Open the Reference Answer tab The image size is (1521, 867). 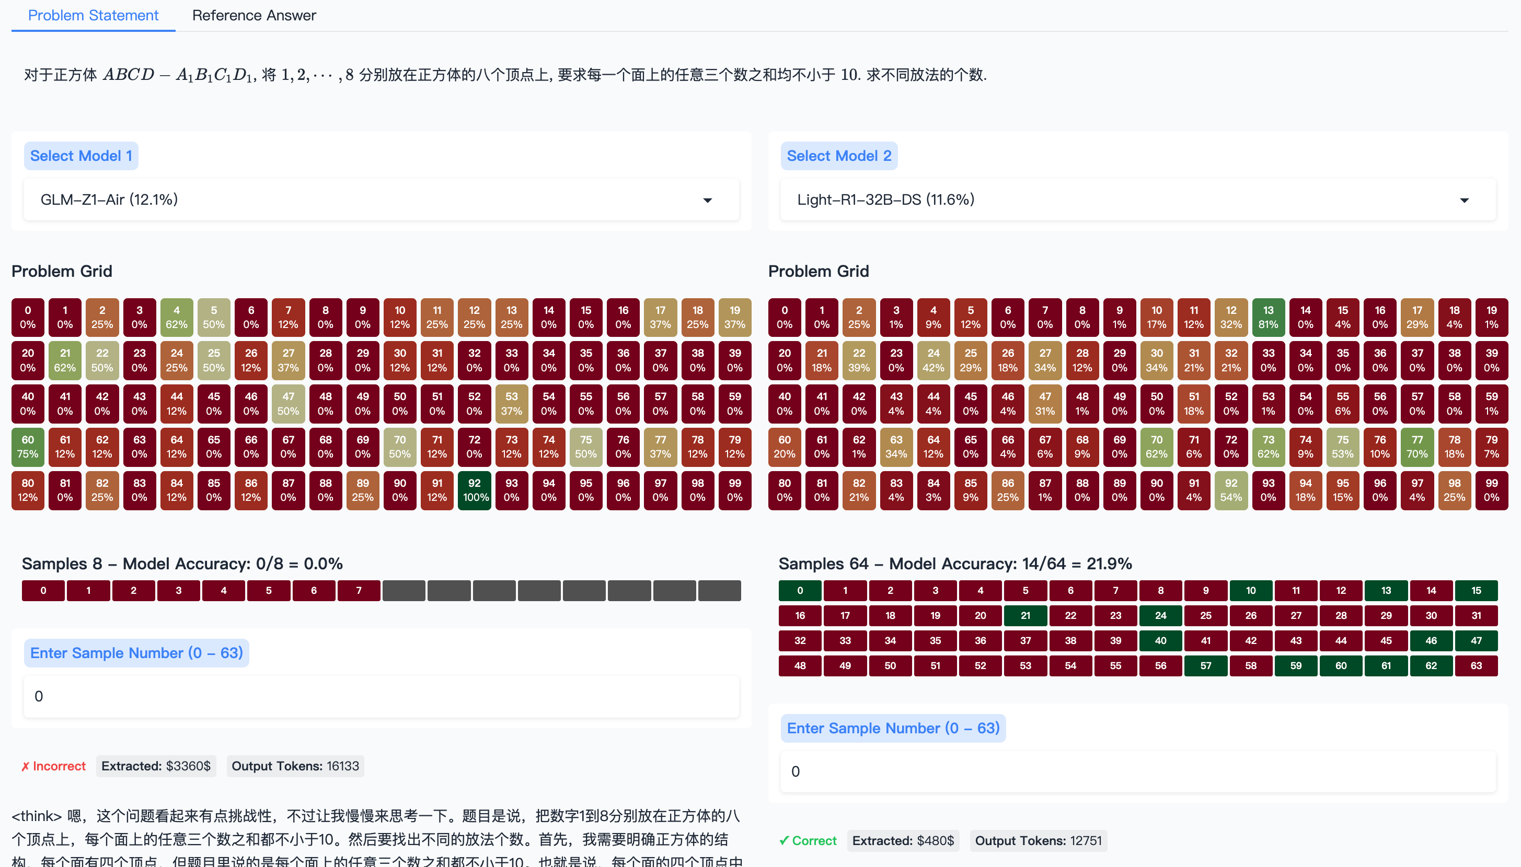point(254,16)
